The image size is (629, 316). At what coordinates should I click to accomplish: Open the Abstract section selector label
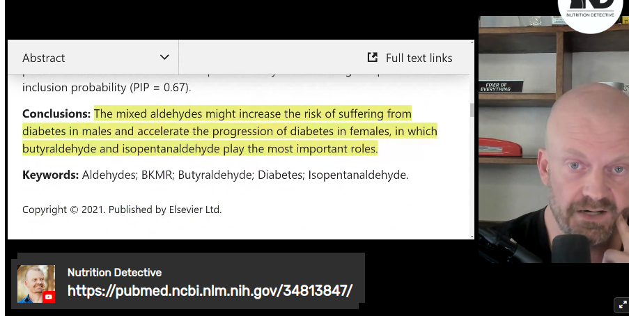click(x=43, y=58)
